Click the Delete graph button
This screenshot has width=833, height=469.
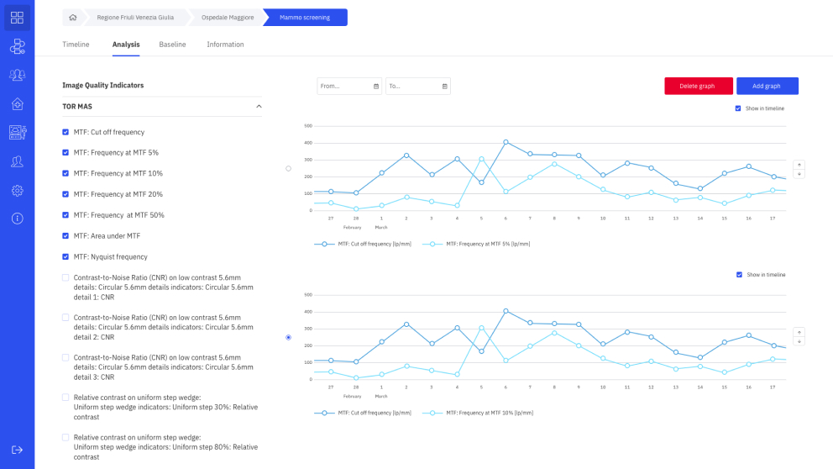click(x=699, y=86)
